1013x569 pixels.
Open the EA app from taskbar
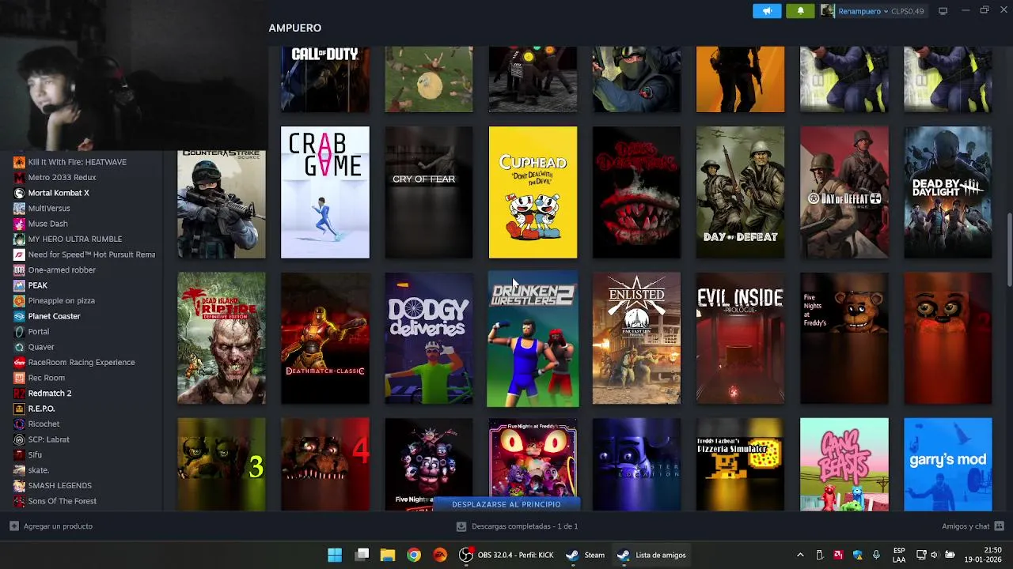coord(440,555)
